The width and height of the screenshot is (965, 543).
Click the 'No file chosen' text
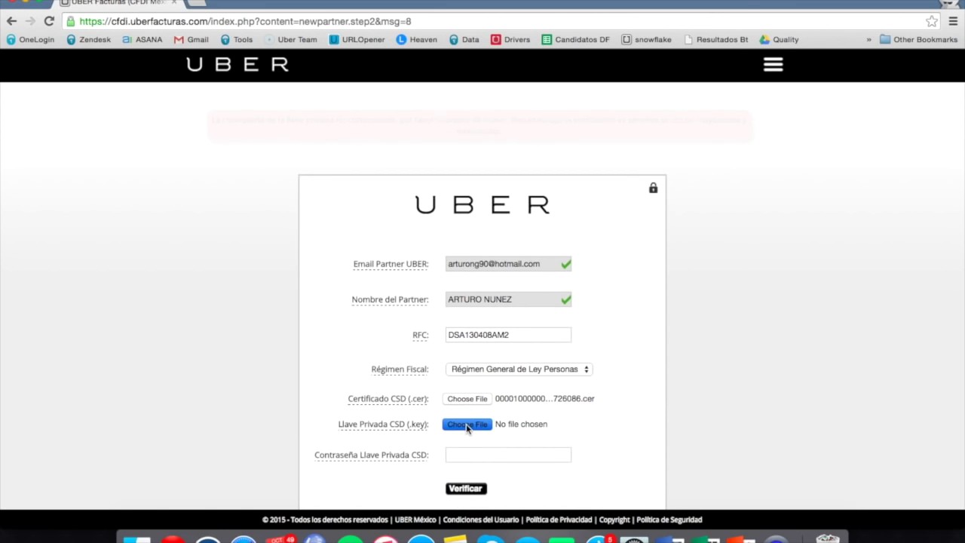click(x=521, y=425)
